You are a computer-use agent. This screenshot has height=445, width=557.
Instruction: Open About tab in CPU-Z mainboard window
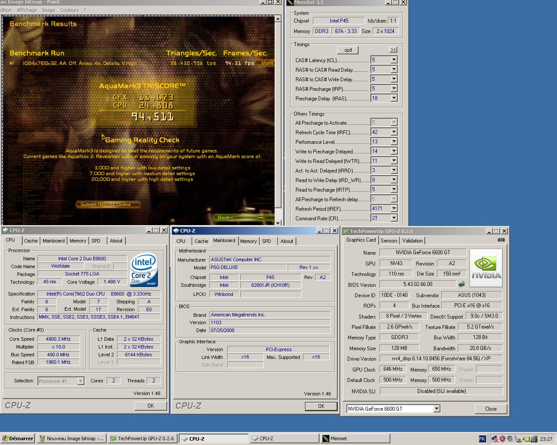coord(287,241)
